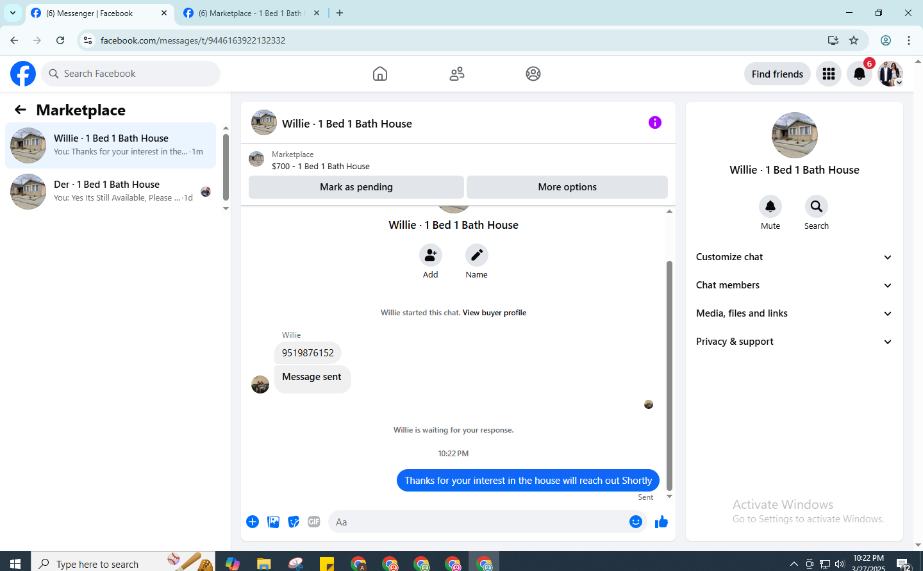Switch to the Marketplace - 1 Bed 1 Bath tab

(251, 13)
